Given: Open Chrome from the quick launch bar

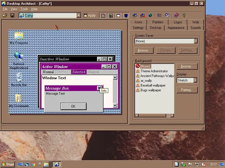Looking at the screenshot, I should 33,164.
